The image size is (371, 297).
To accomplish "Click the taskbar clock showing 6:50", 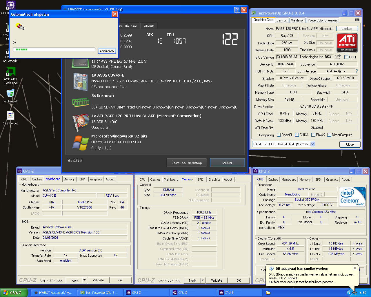I will [x=363, y=293].
